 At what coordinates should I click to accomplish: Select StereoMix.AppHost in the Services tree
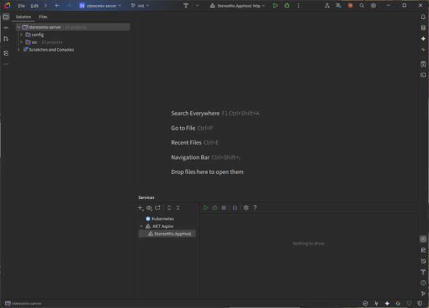click(172, 234)
